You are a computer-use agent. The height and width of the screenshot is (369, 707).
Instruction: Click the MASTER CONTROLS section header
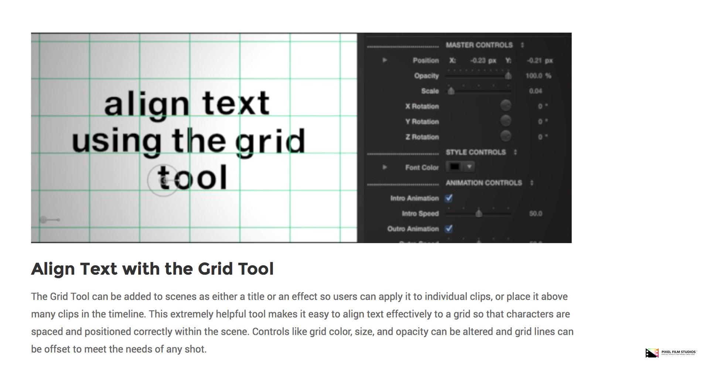[x=479, y=45]
